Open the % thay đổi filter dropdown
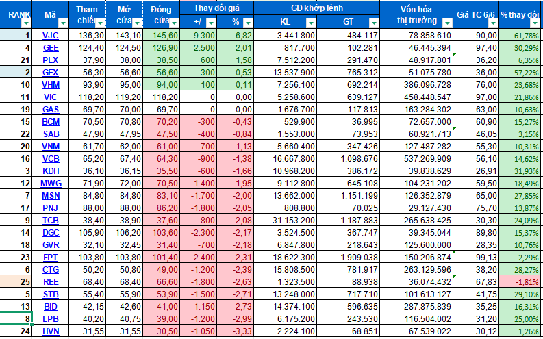Image resolution: width=543 pixels, height=339 pixels. [536, 23]
